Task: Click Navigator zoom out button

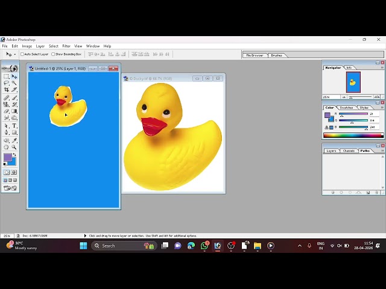Action: coord(344,97)
